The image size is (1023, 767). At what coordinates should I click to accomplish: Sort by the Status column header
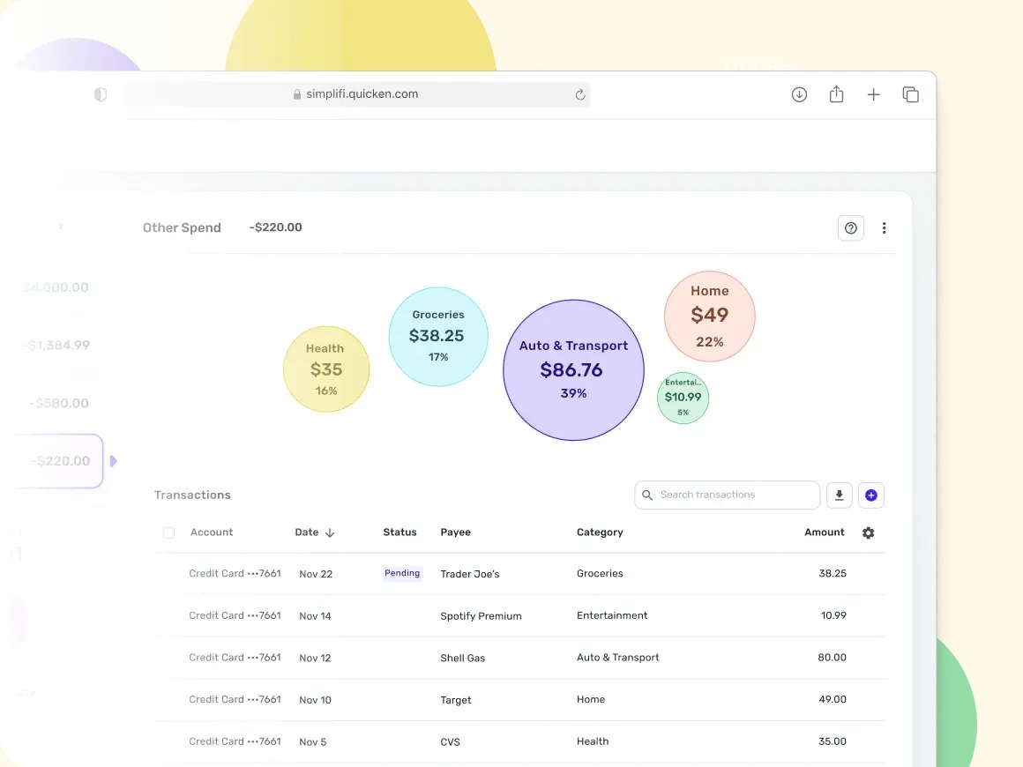coord(399,532)
